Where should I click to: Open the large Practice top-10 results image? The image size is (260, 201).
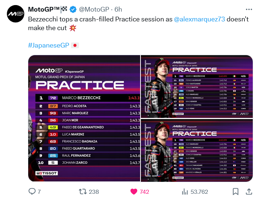[x=84, y=118]
